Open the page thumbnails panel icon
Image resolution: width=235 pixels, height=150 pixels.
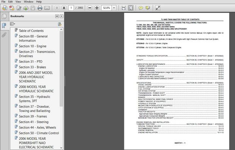click(4, 16)
